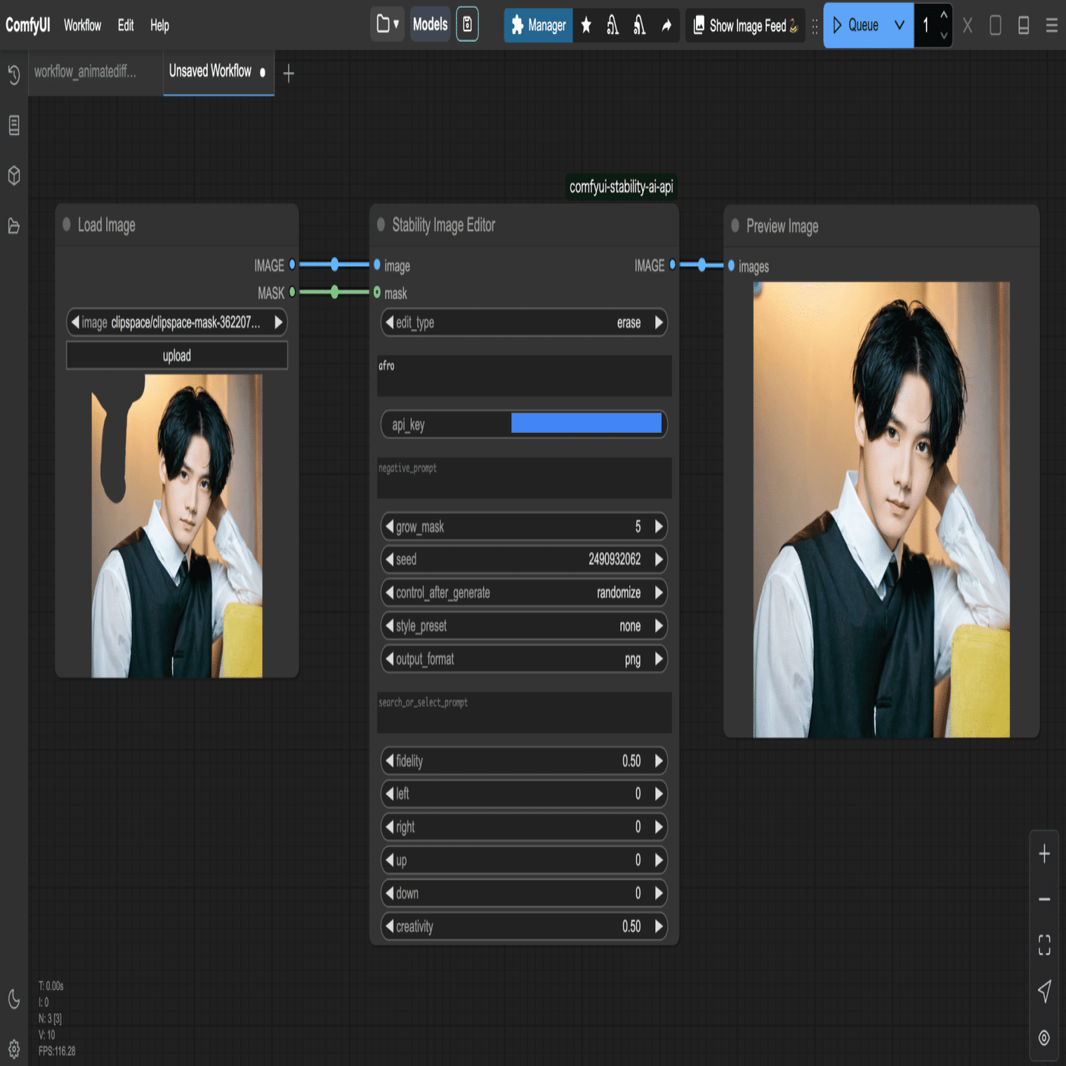Open the node library book icon
This screenshot has width=1066, height=1066.
click(14, 125)
